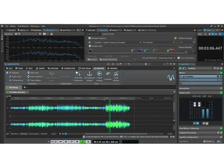Toggle the Average Frequency checkbox

90,38
